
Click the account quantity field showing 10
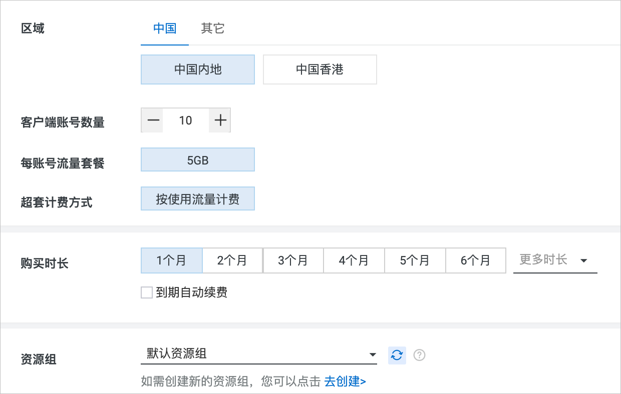click(186, 120)
